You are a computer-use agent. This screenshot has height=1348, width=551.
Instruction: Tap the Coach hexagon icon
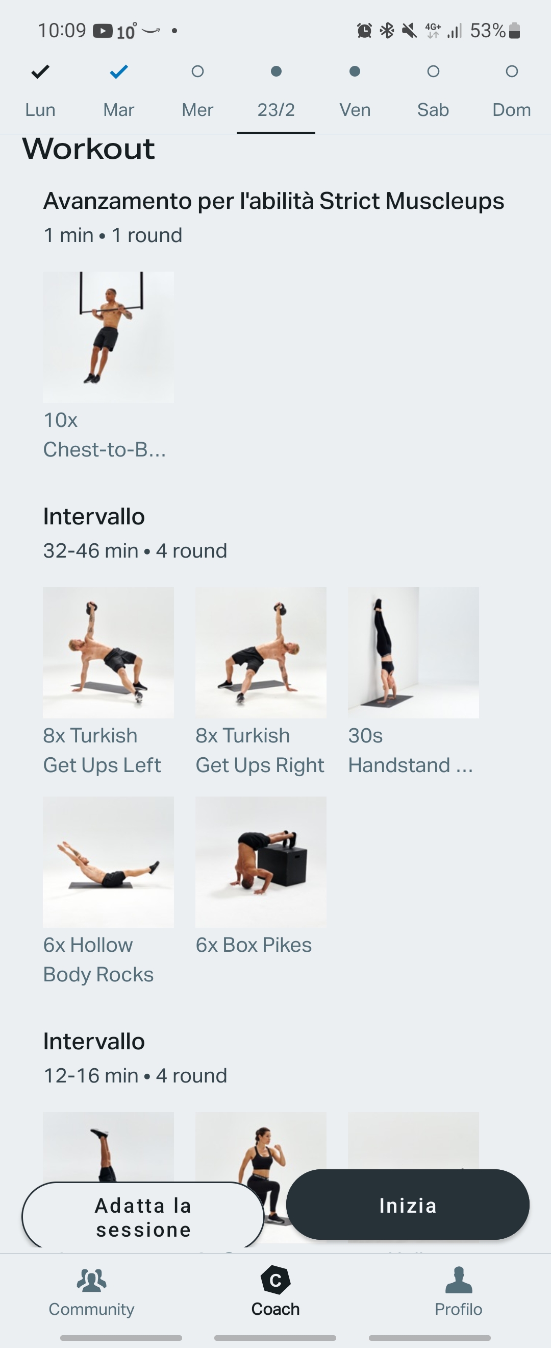pyautogui.click(x=275, y=1280)
